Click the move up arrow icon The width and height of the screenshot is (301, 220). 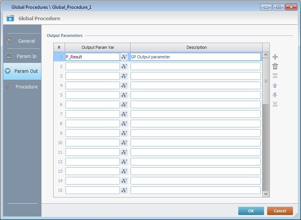coord(275,85)
